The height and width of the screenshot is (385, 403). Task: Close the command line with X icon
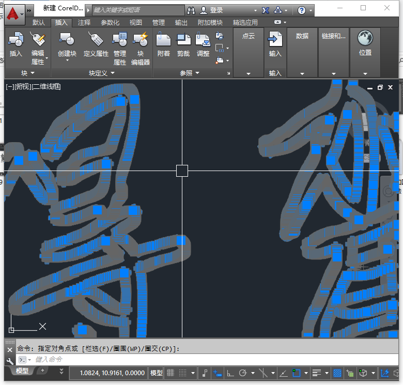10,350
